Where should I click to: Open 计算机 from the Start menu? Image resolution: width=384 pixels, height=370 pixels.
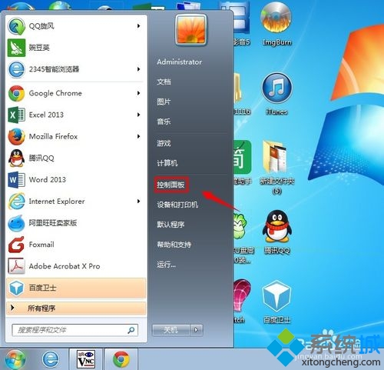167,163
